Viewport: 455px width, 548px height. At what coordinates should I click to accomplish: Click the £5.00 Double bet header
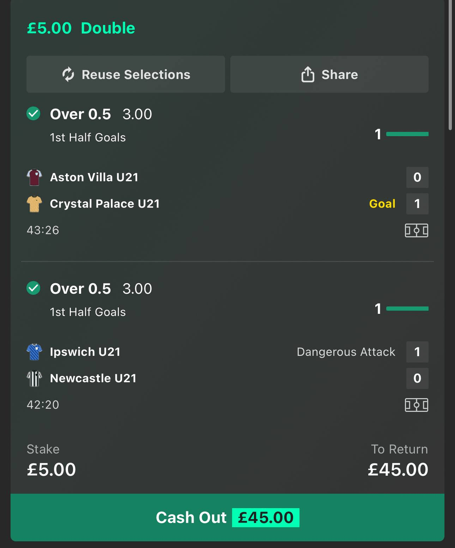[x=81, y=28]
